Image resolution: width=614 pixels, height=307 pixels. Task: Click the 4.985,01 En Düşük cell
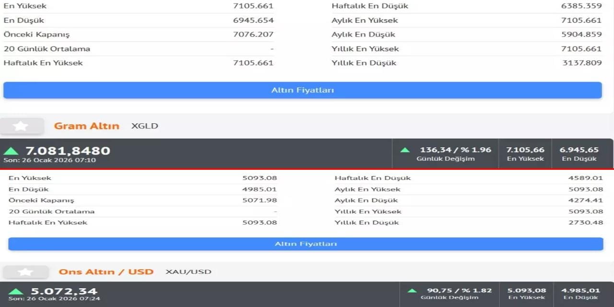coord(580,293)
